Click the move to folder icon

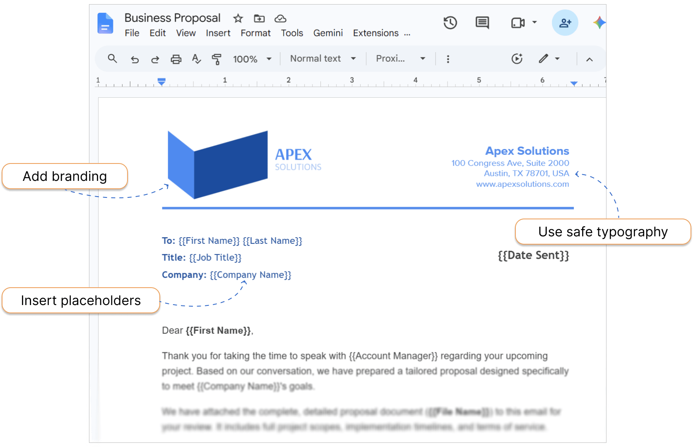pyautogui.click(x=260, y=18)
